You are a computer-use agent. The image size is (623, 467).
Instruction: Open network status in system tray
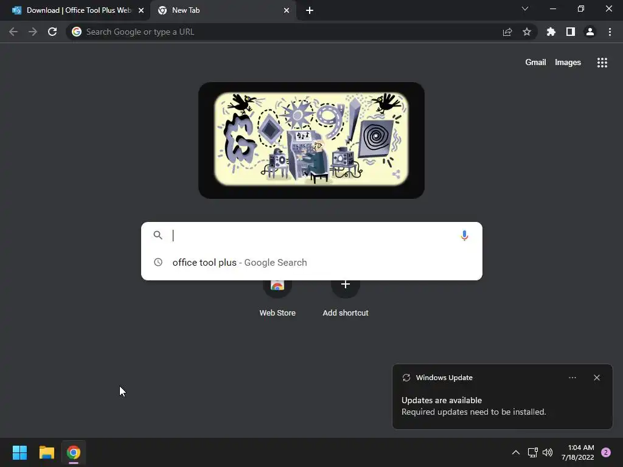[x=532, y=452]
